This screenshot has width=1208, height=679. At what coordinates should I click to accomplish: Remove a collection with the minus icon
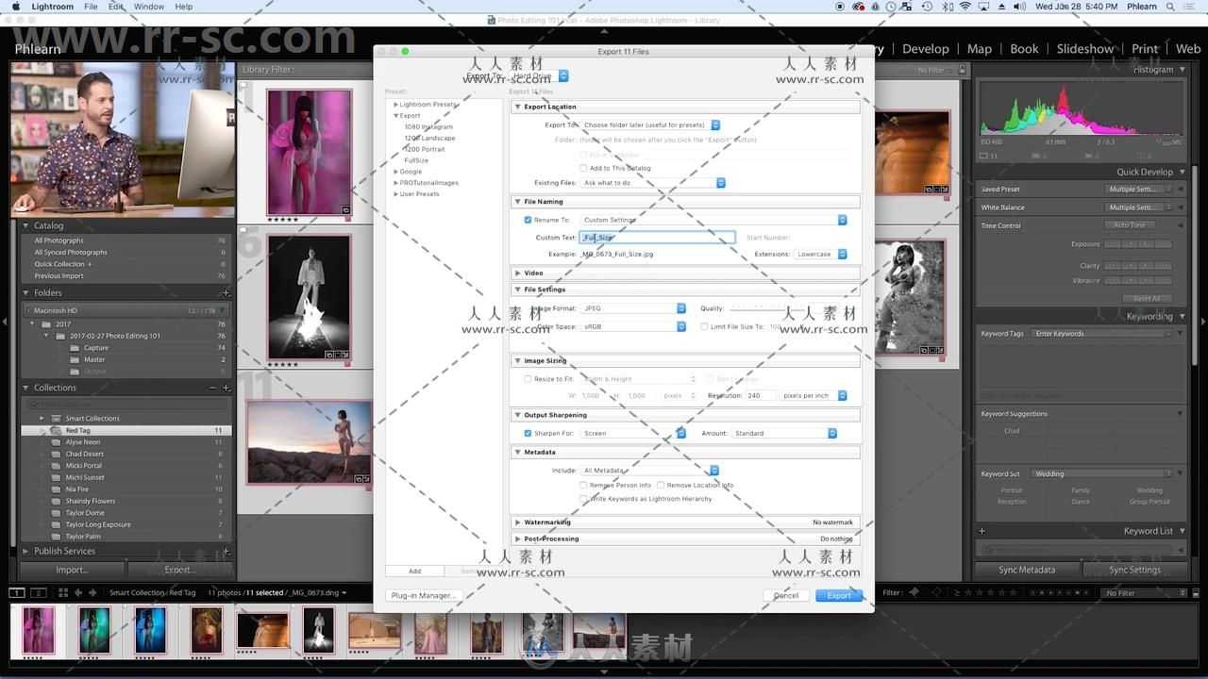coord(213,388)
